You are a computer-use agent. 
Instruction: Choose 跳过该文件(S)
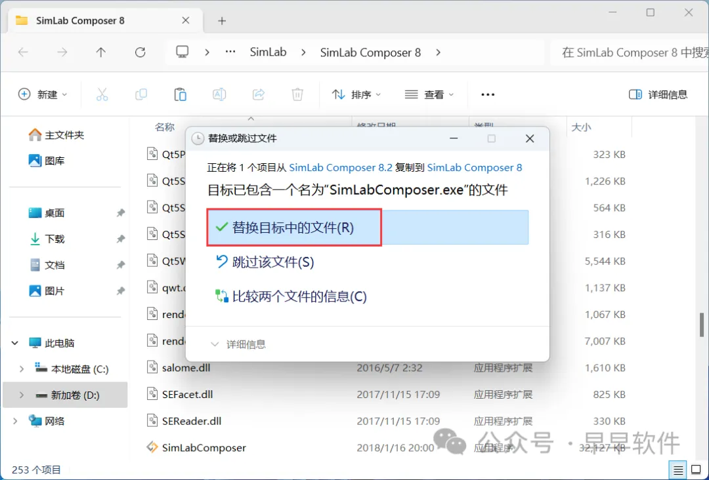[x=265, y=262]
